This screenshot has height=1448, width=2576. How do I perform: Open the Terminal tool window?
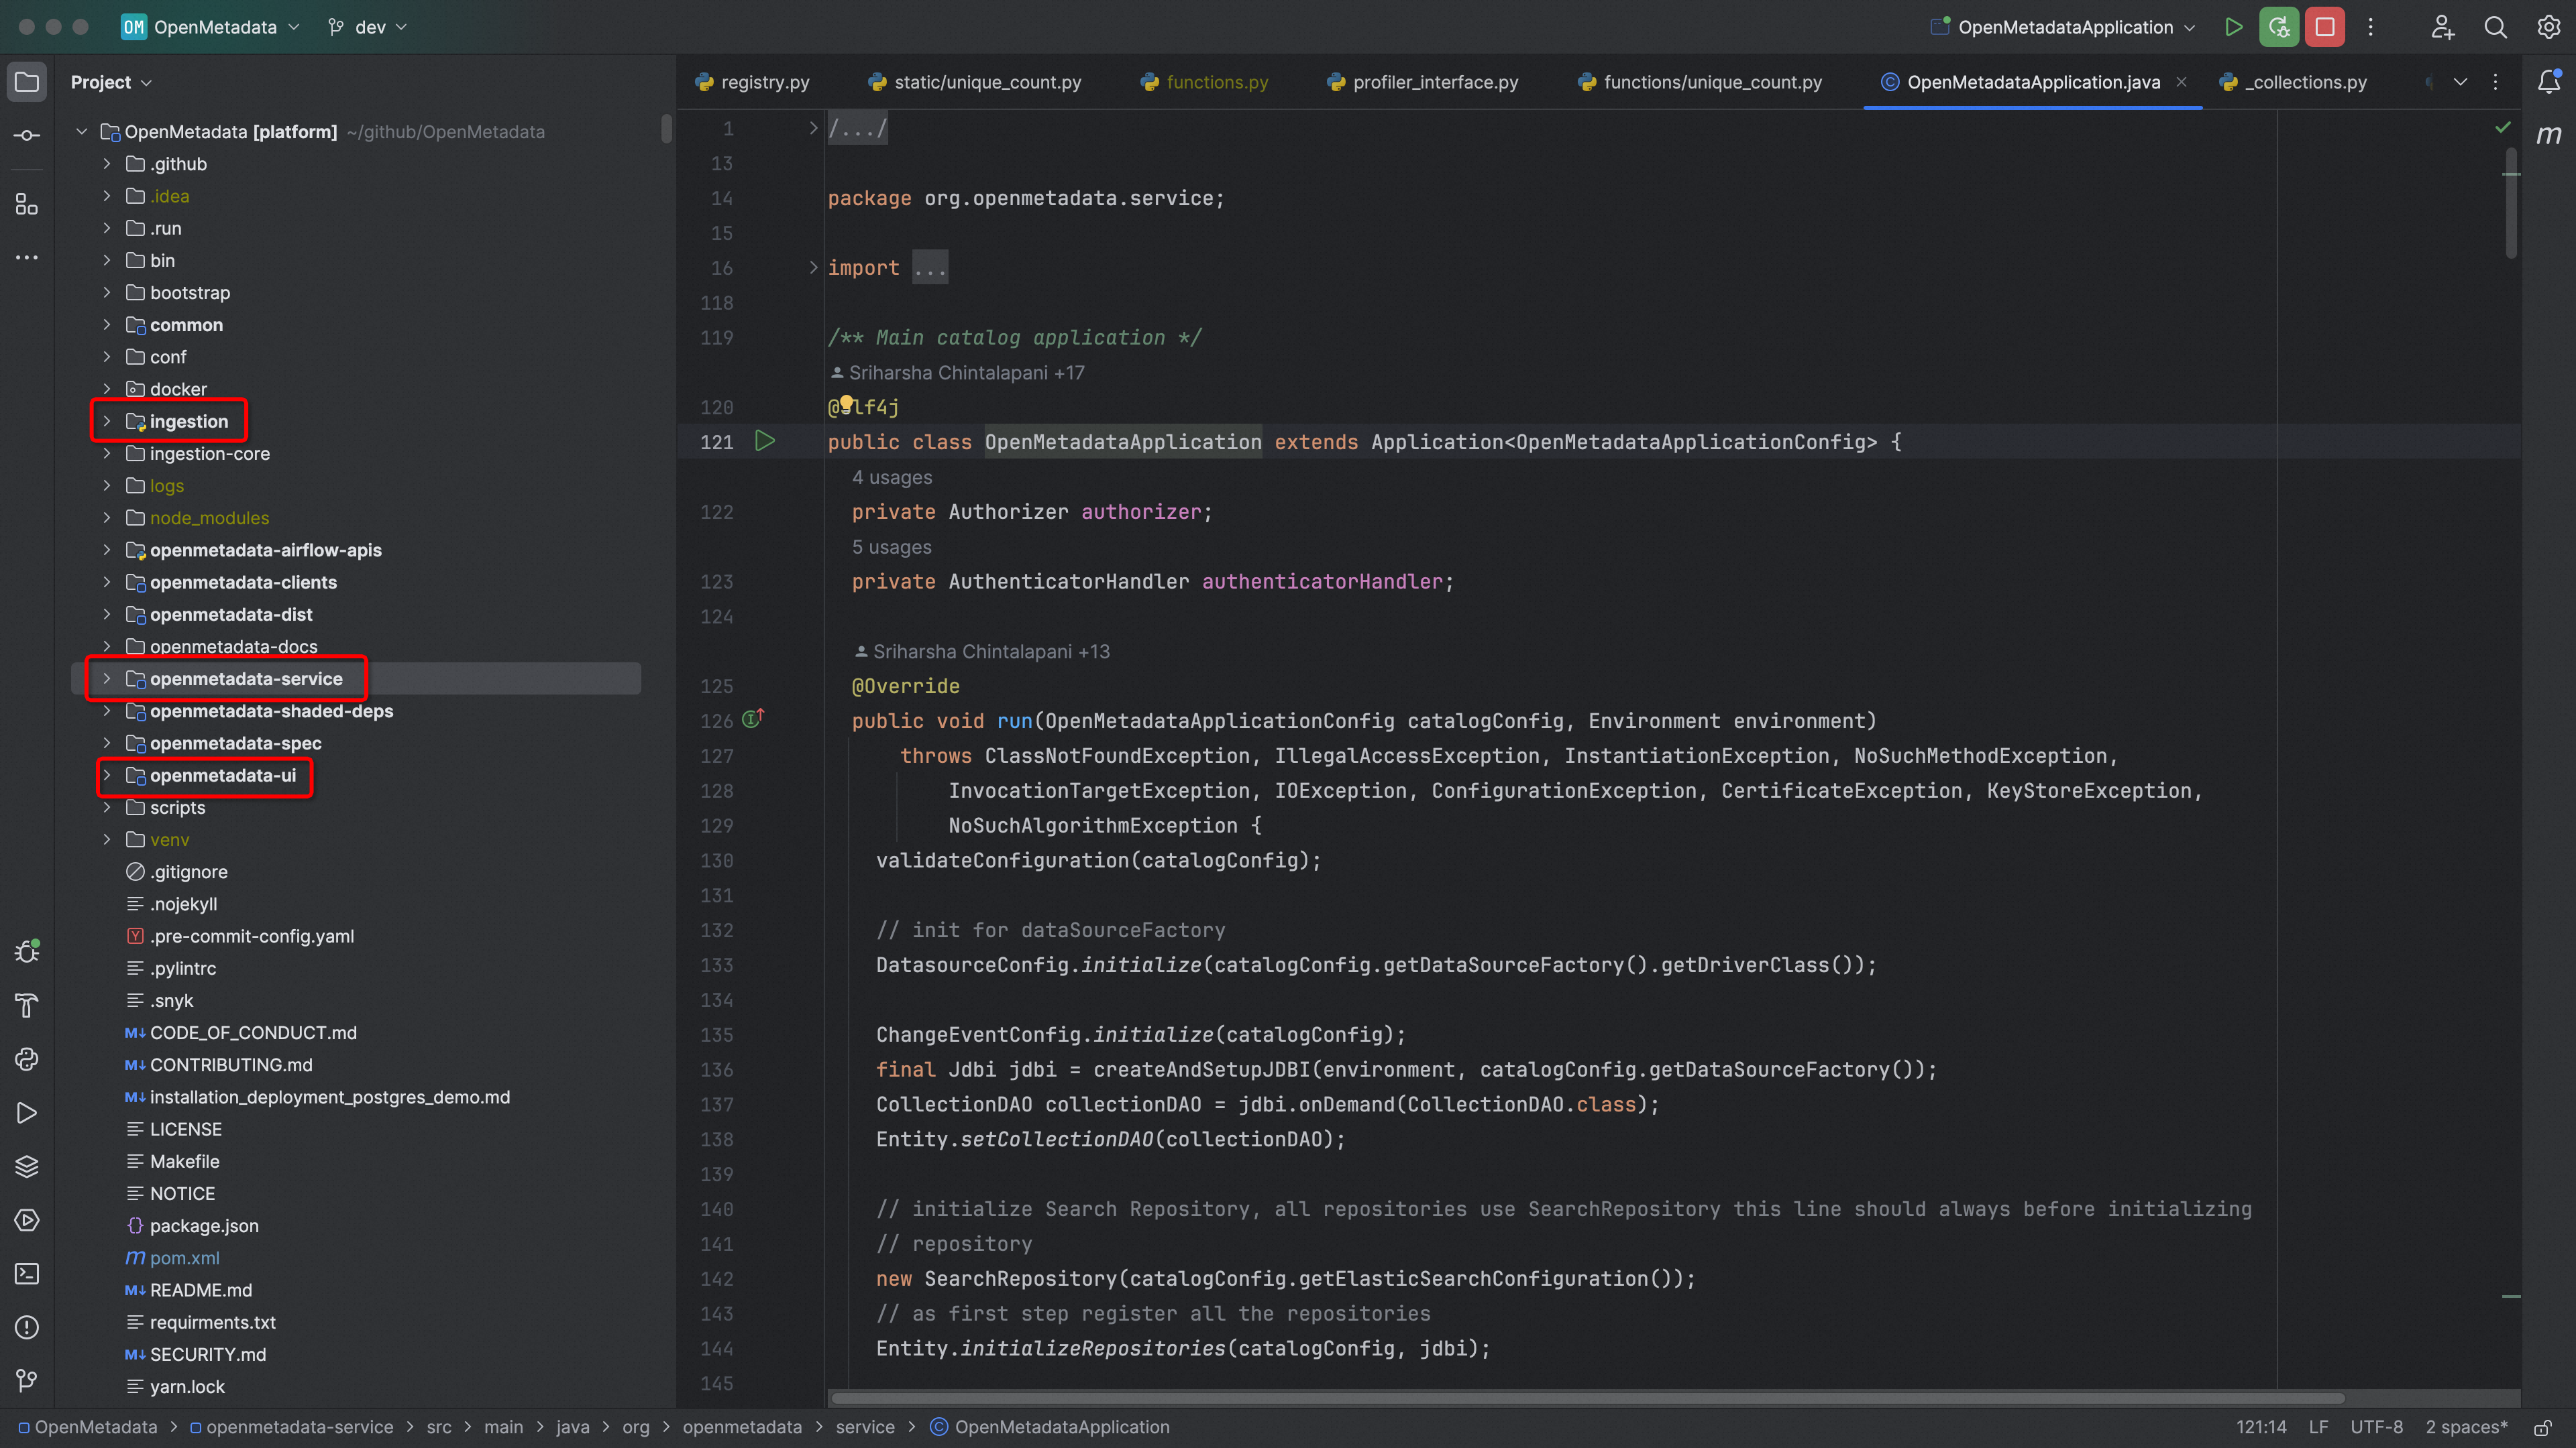point(27,1273)
